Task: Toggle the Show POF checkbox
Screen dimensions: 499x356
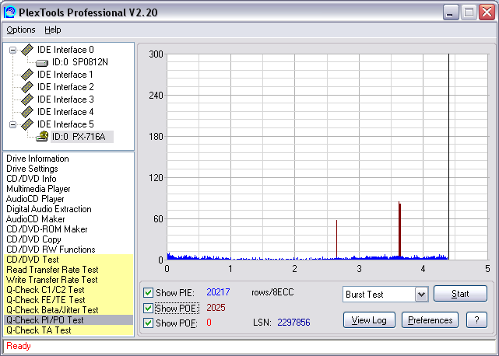Action: (148, 323)
